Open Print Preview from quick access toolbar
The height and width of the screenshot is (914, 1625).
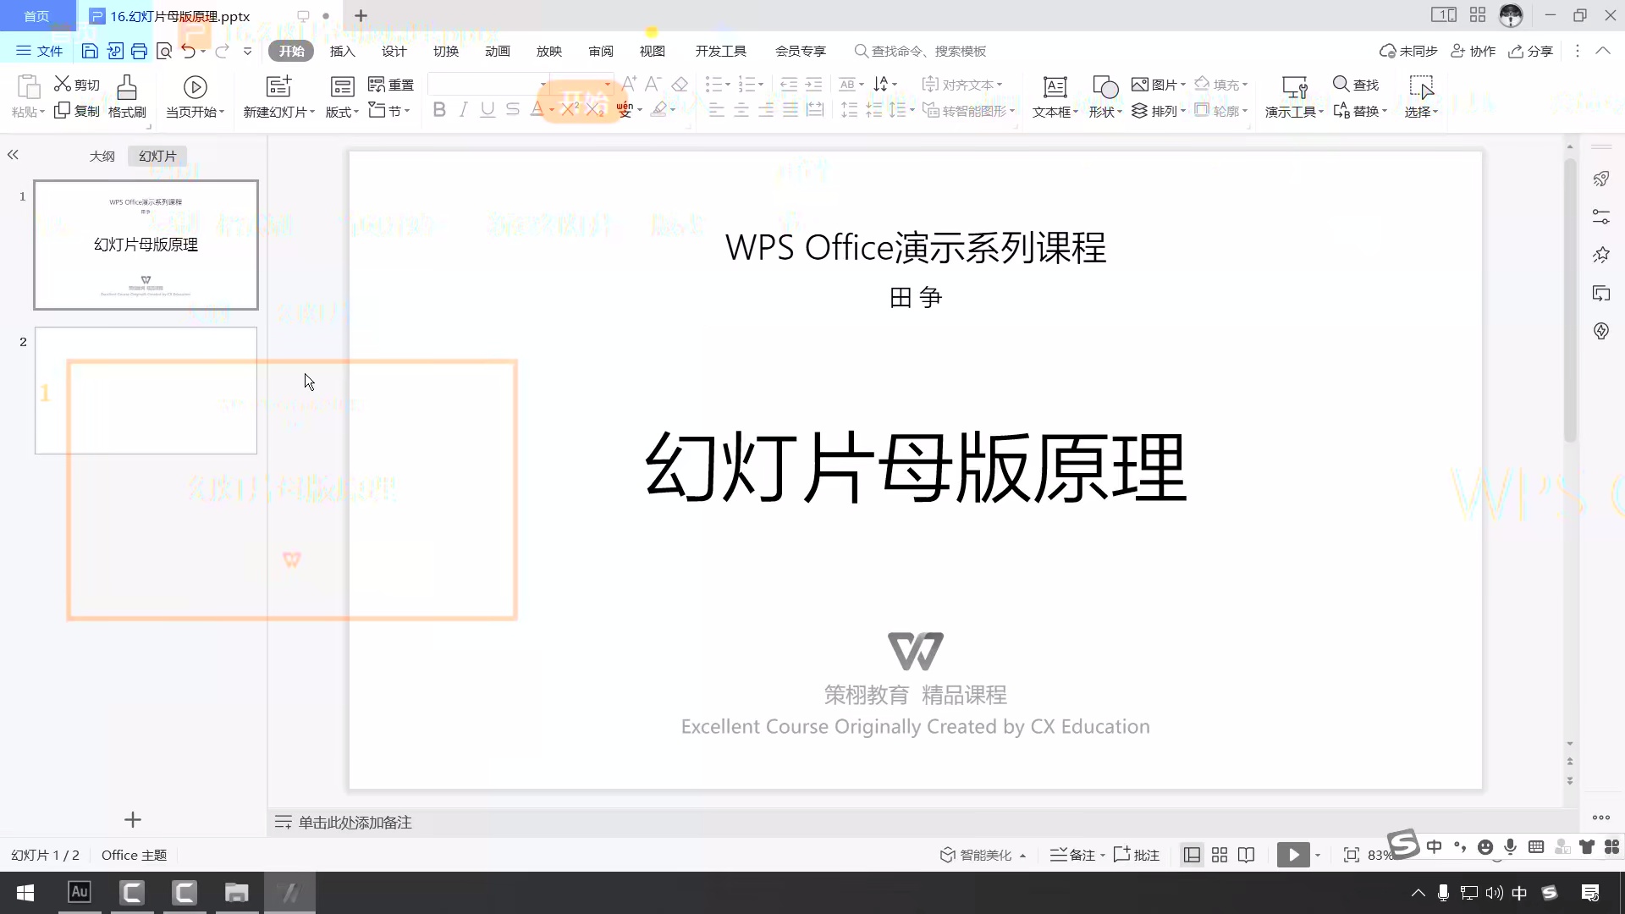tap(164, 51)
